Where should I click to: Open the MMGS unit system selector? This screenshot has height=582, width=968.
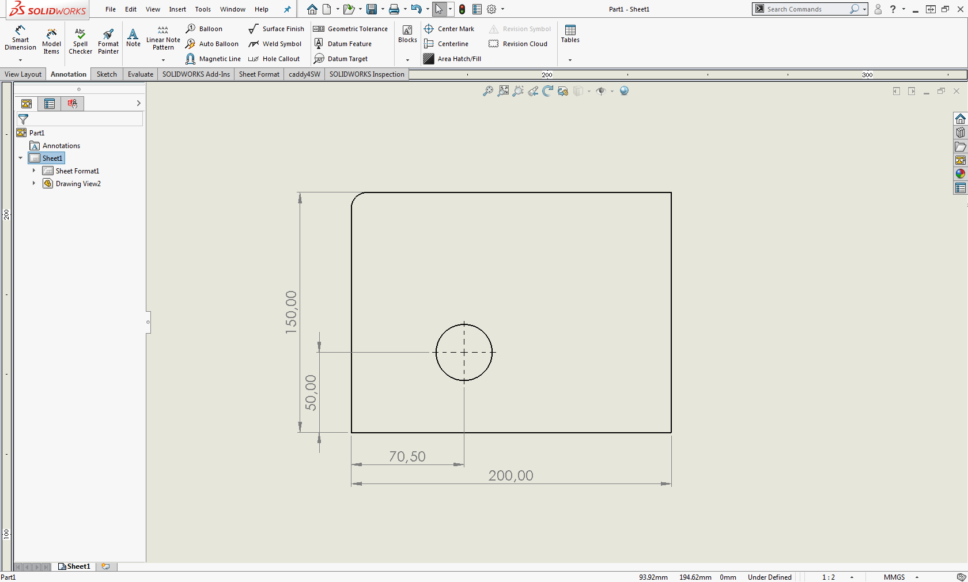pos(894,577)
